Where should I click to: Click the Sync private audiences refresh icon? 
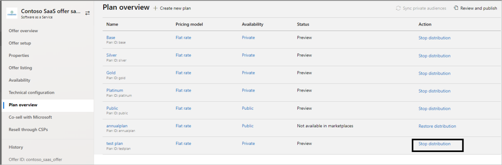(398, 8)
